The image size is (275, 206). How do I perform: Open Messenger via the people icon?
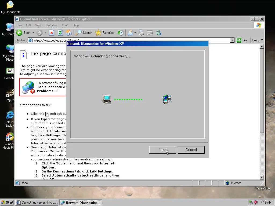tap(158, 33)
